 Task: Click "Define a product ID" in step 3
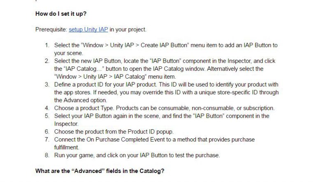tap(79, 84)
